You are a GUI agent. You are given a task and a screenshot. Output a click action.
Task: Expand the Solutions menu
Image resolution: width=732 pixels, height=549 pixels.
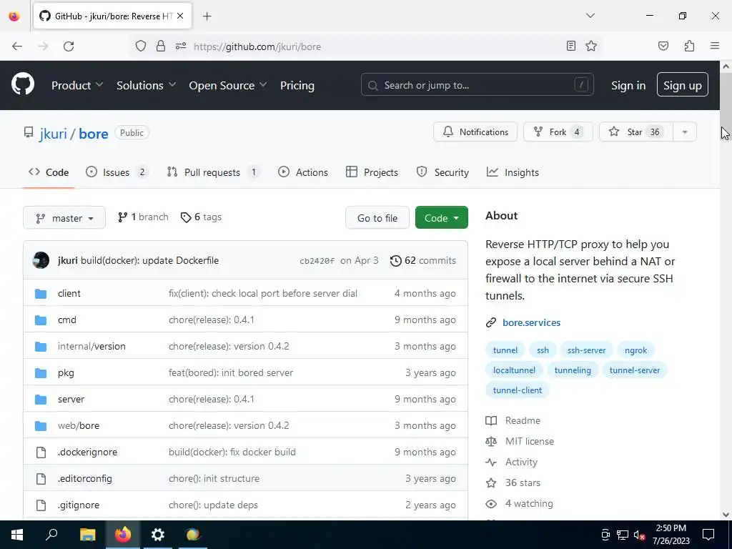[x=146, y=86]
